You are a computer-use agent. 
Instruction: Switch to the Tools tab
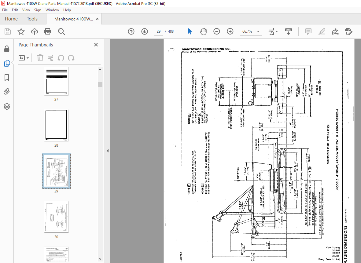(x=32, y=19)
